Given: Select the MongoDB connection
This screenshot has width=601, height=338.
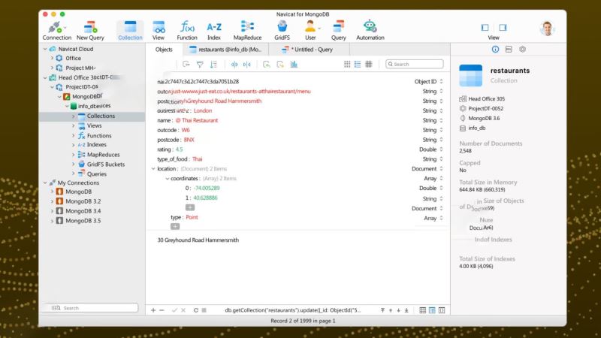Looking at the screenshot, I should 78,192.
